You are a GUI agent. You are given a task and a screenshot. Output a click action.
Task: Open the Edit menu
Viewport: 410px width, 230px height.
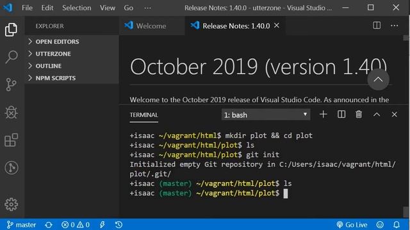click(47, 8)
